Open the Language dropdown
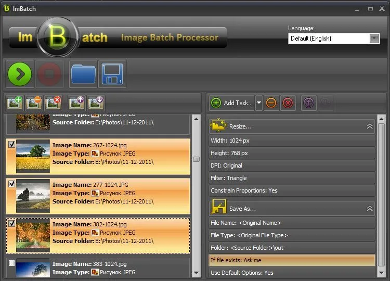The width and height of the screenshot is (390, 281). (374, 39)
